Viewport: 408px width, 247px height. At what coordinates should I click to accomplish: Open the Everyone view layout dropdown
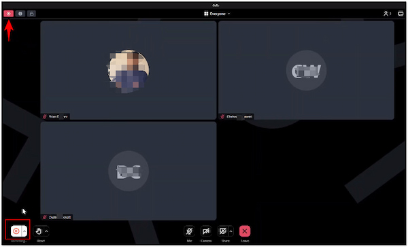tap(217, 14)
